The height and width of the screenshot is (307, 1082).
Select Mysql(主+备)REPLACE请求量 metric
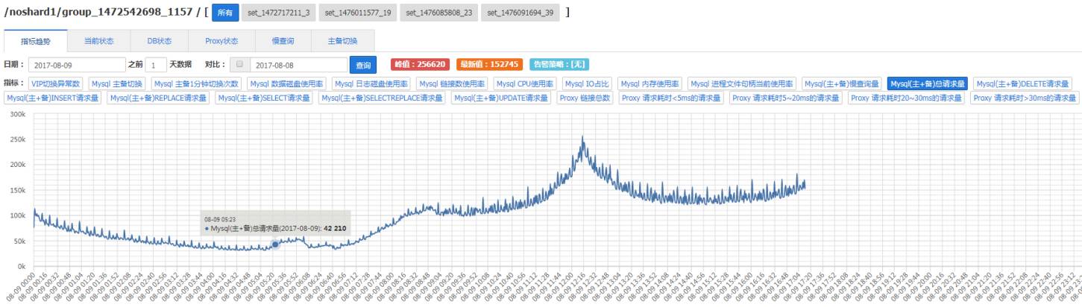157,98
